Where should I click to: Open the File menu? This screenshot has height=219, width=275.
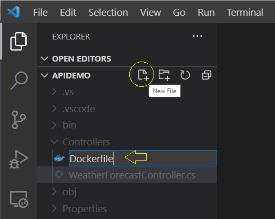[x=40, y=13]
